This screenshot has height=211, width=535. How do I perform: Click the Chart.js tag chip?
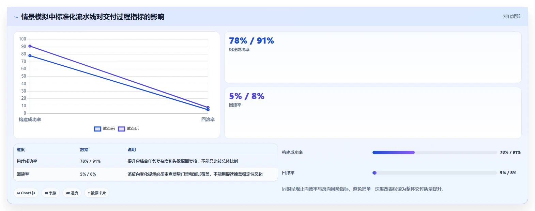26,193
